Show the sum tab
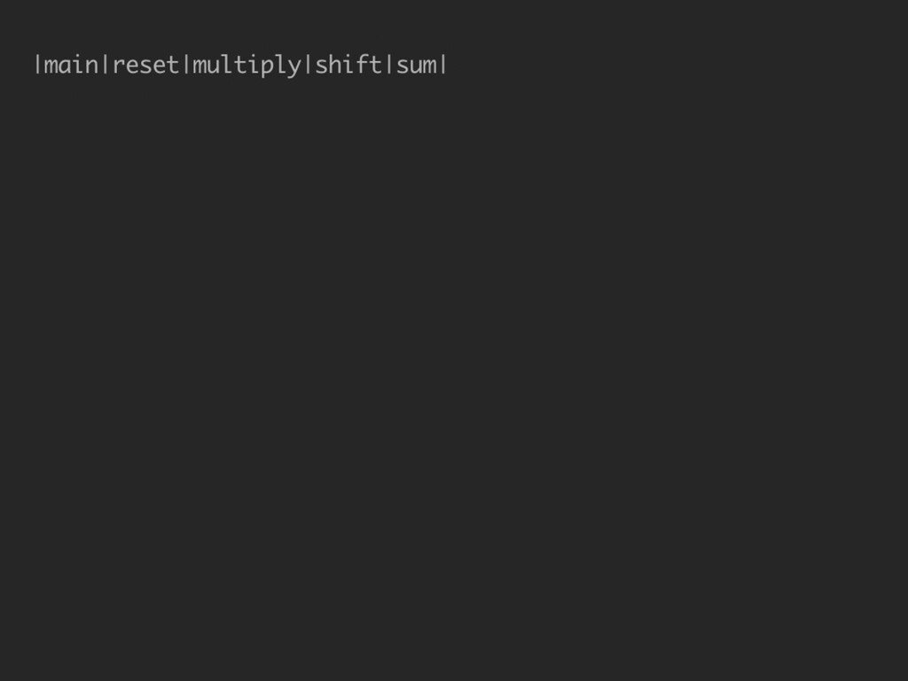The width and height of the screenshot is (908, 681). 417,65
